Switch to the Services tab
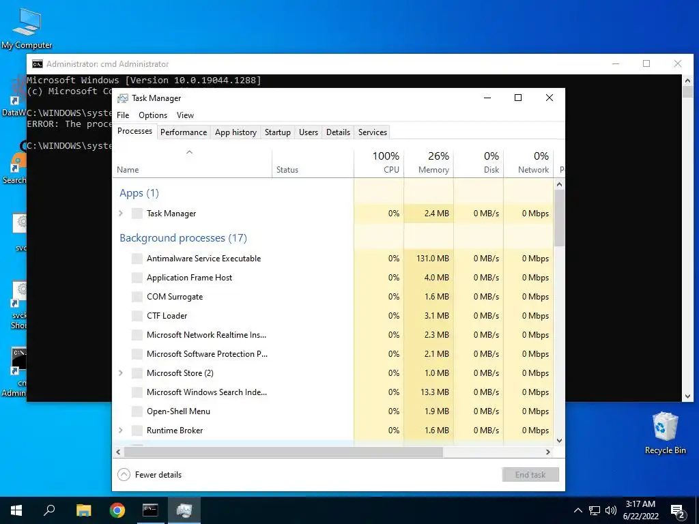The image size is (699, 524). pyautogui.click(x=373, y=132)
